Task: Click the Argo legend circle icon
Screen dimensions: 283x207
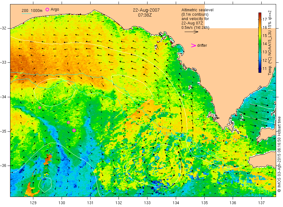Action: pyautogui.click(x=47, y=9)
